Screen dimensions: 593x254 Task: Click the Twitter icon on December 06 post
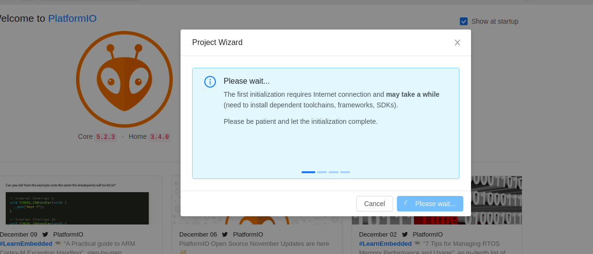[225, 235]
